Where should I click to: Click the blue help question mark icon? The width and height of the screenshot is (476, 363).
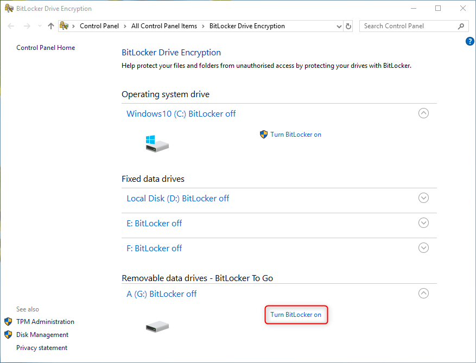470,41
